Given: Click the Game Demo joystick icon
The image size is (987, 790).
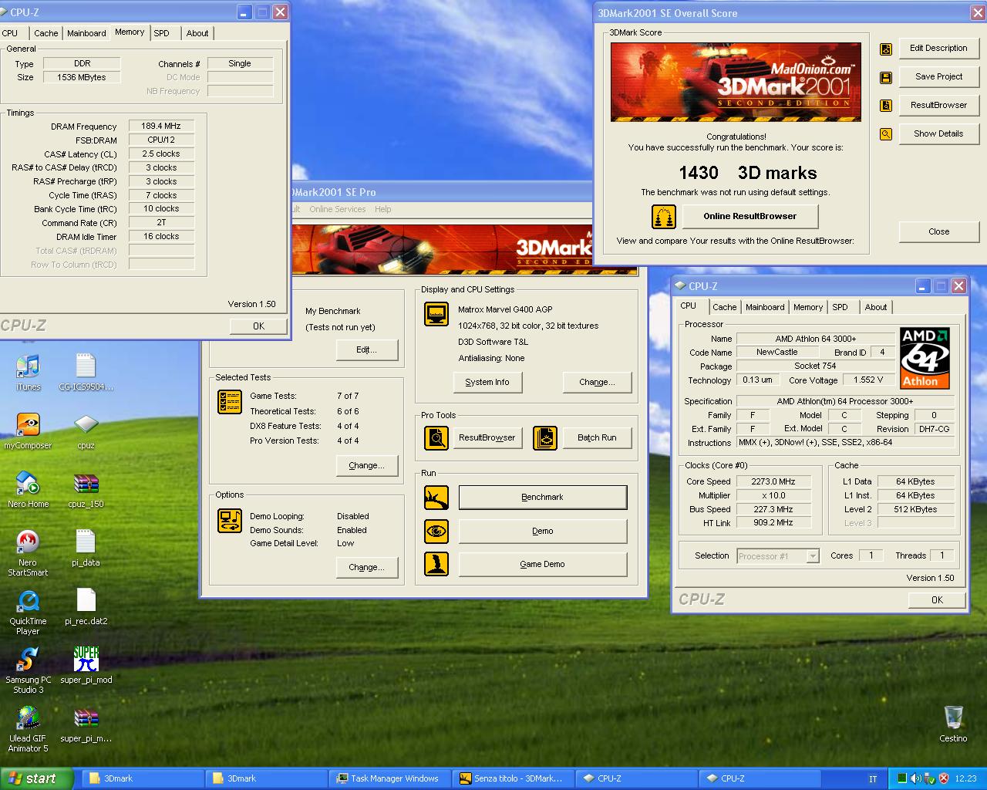Looking at the screenshot, I should tap(436, 564).
